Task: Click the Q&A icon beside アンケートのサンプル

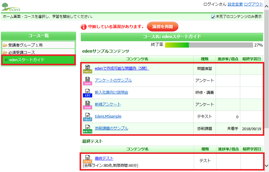Action: [88, 81]
